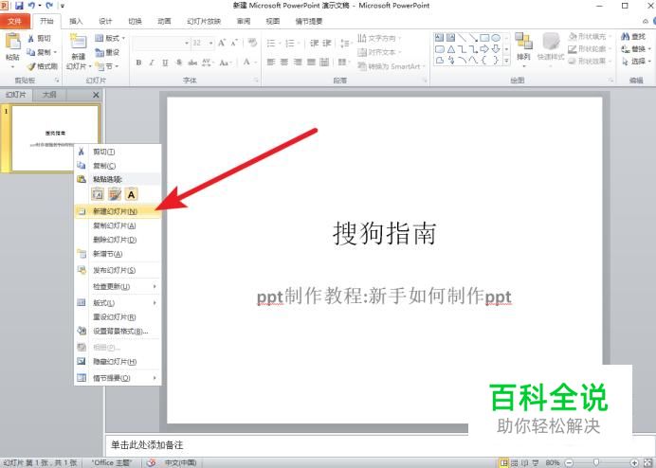Select slide 1 thumbnail in slides pane
Screen dimensions: 656x468
click(56, 138)
